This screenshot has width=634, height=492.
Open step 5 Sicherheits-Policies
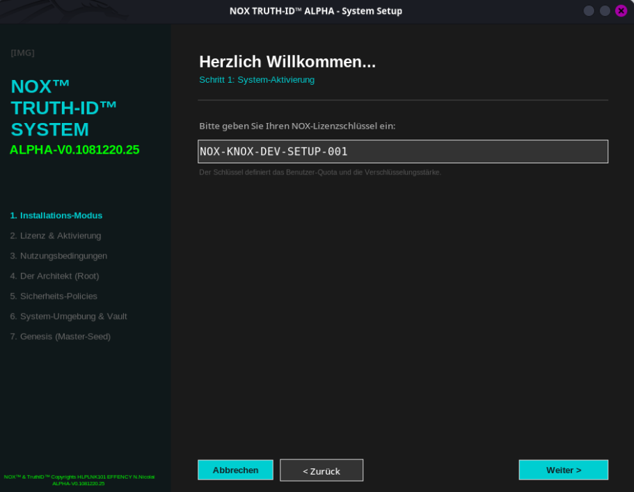click(54, 296)
